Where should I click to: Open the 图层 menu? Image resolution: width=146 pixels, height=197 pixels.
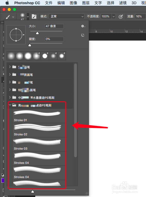(x=86, y=3)
